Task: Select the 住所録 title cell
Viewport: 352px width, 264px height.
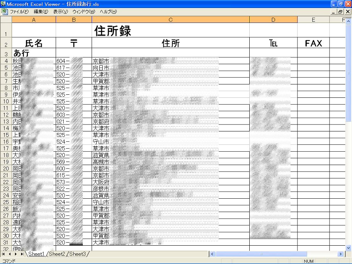Action: pos(170,31)
